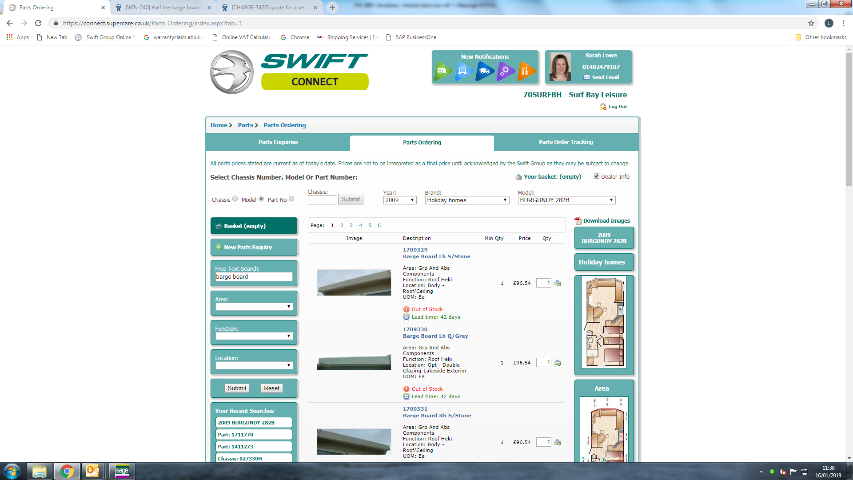Click the Download Images PDF icon

click(x=578, y=221)
